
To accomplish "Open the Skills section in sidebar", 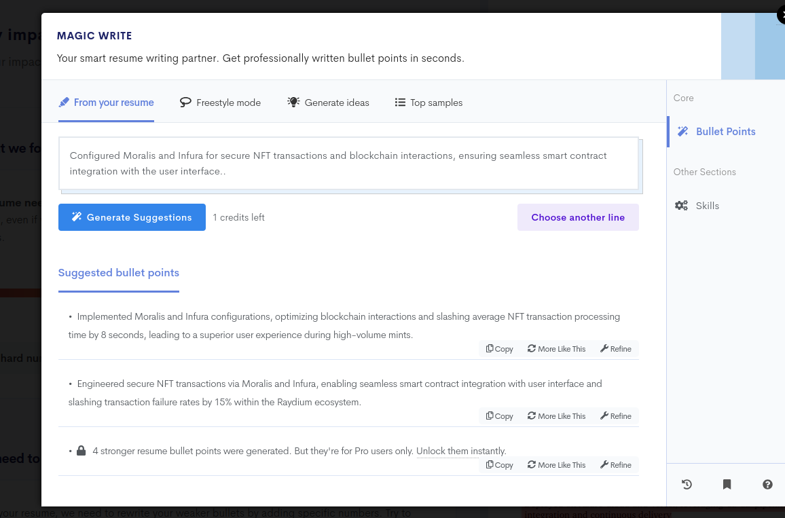I will [707, 206].
